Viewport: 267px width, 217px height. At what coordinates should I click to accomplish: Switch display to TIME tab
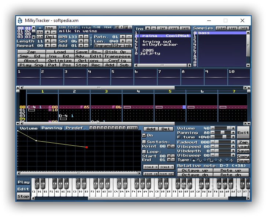[x=97, y=27]
